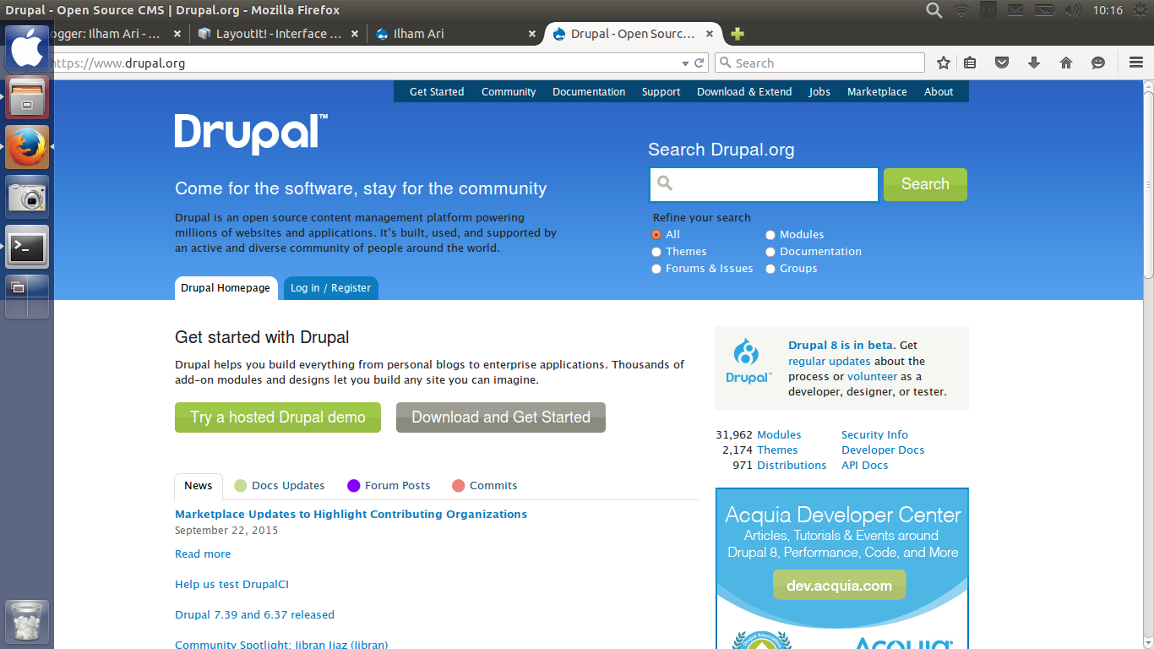Screen dimensions: 1154x649
Task: Open the Developer Docs link
Action: (x=883, y=450)
